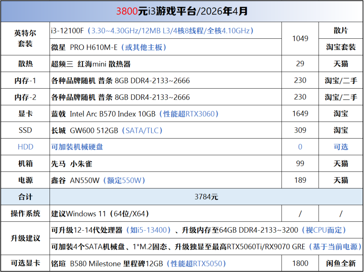Select the "显卡" category label
Screen dimensions: 364x272
[25, 114]
